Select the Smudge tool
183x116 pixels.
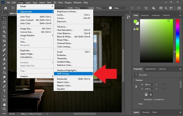pyautogui.click(x=4, y=77)
